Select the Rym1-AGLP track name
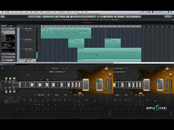 [28, 49]
